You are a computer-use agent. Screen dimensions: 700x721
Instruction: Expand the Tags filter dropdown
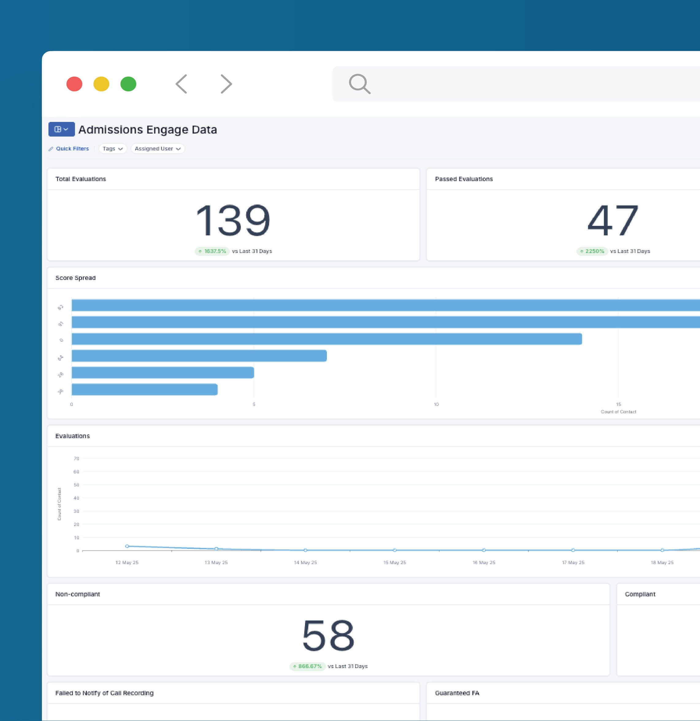(x=113, y=148)
